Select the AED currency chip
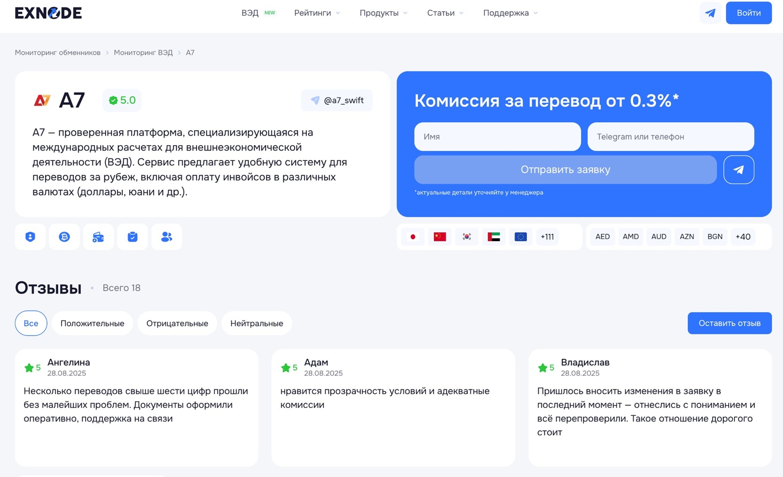 tap(602, 237)
